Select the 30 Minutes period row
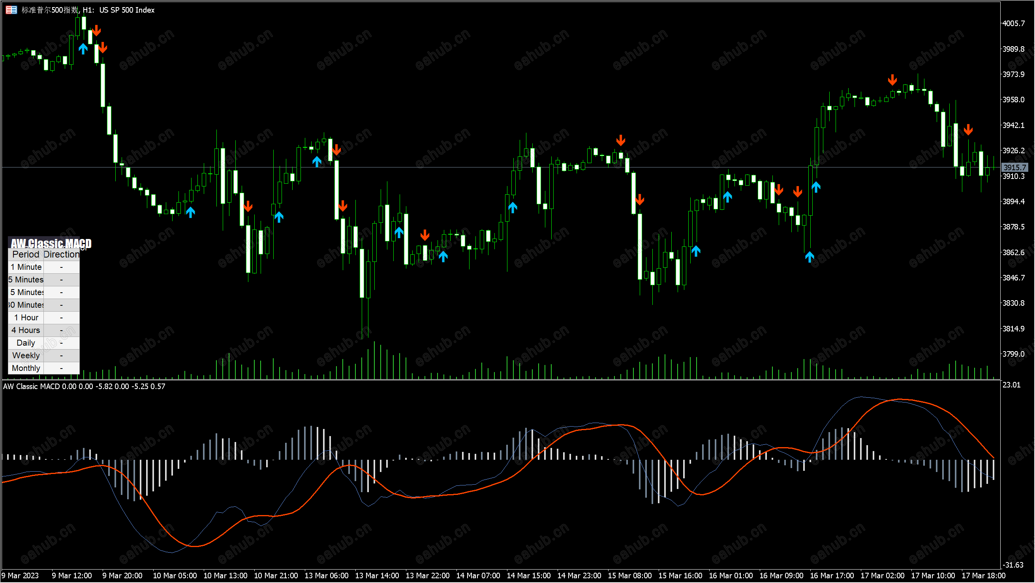Image resolution: width=1035 pixels, height=583 pixels. 26,305
